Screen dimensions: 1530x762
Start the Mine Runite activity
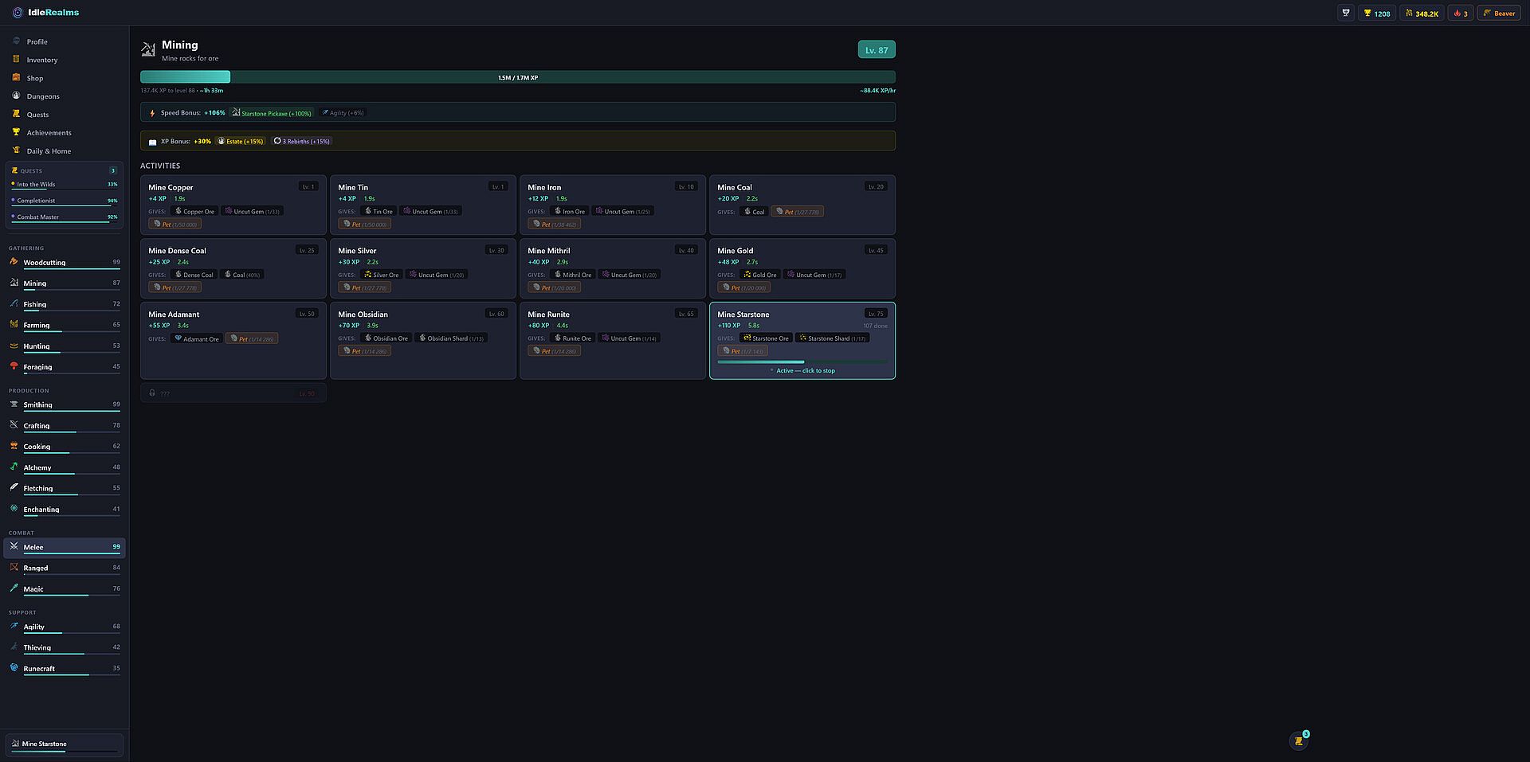[613, 340]
